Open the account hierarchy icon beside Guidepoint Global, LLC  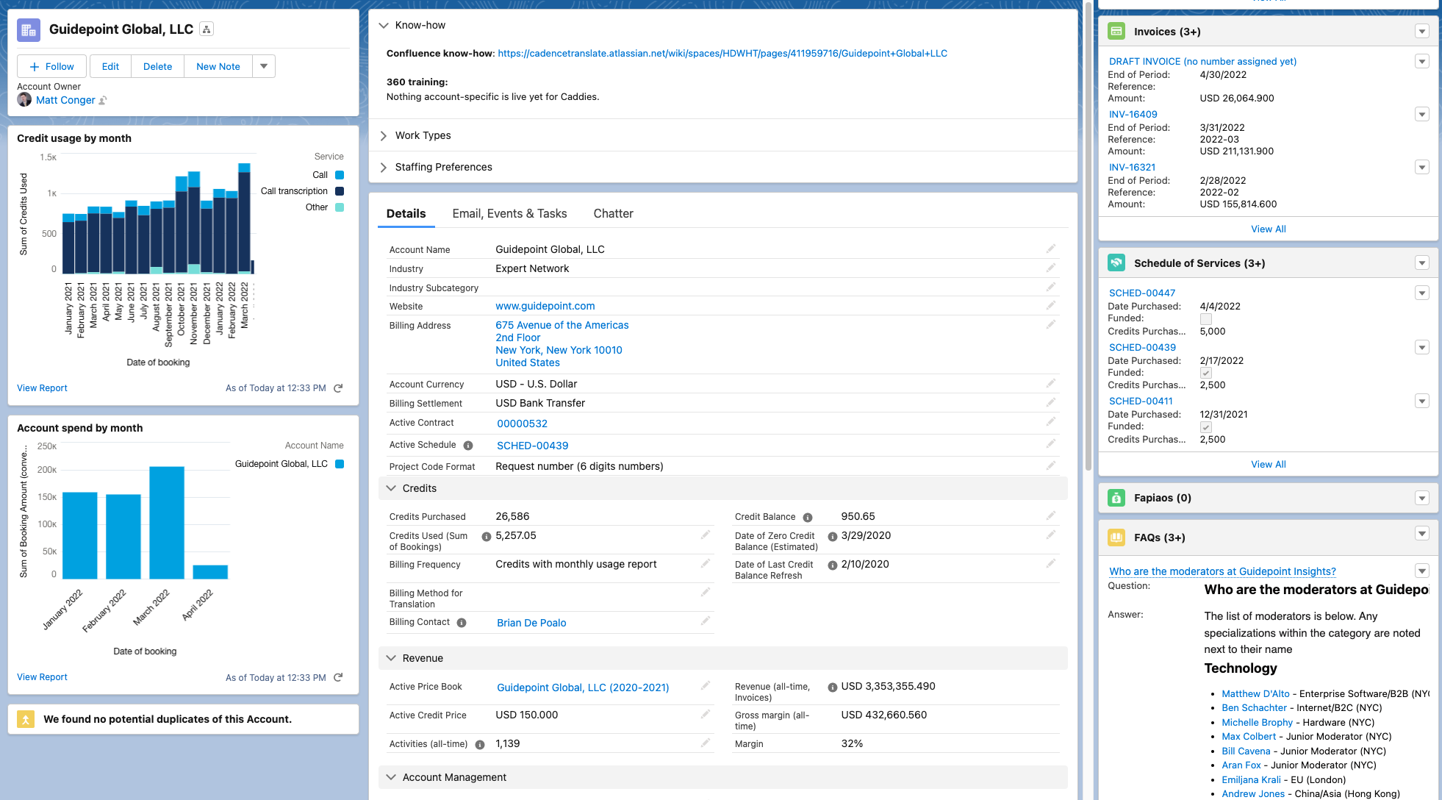[207, 29]
